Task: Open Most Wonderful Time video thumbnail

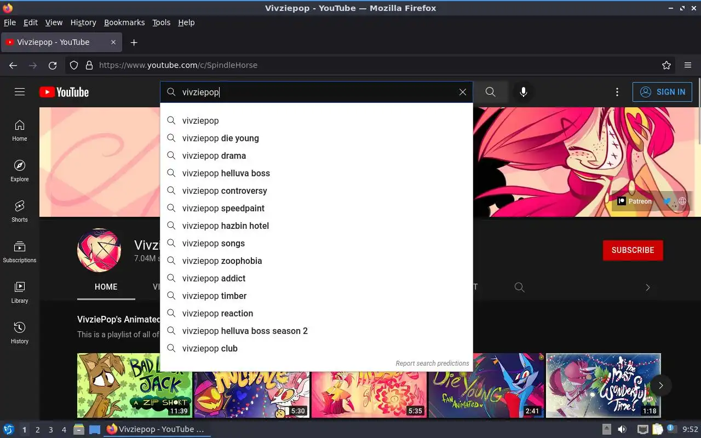Action: click(x=604, y=385)
